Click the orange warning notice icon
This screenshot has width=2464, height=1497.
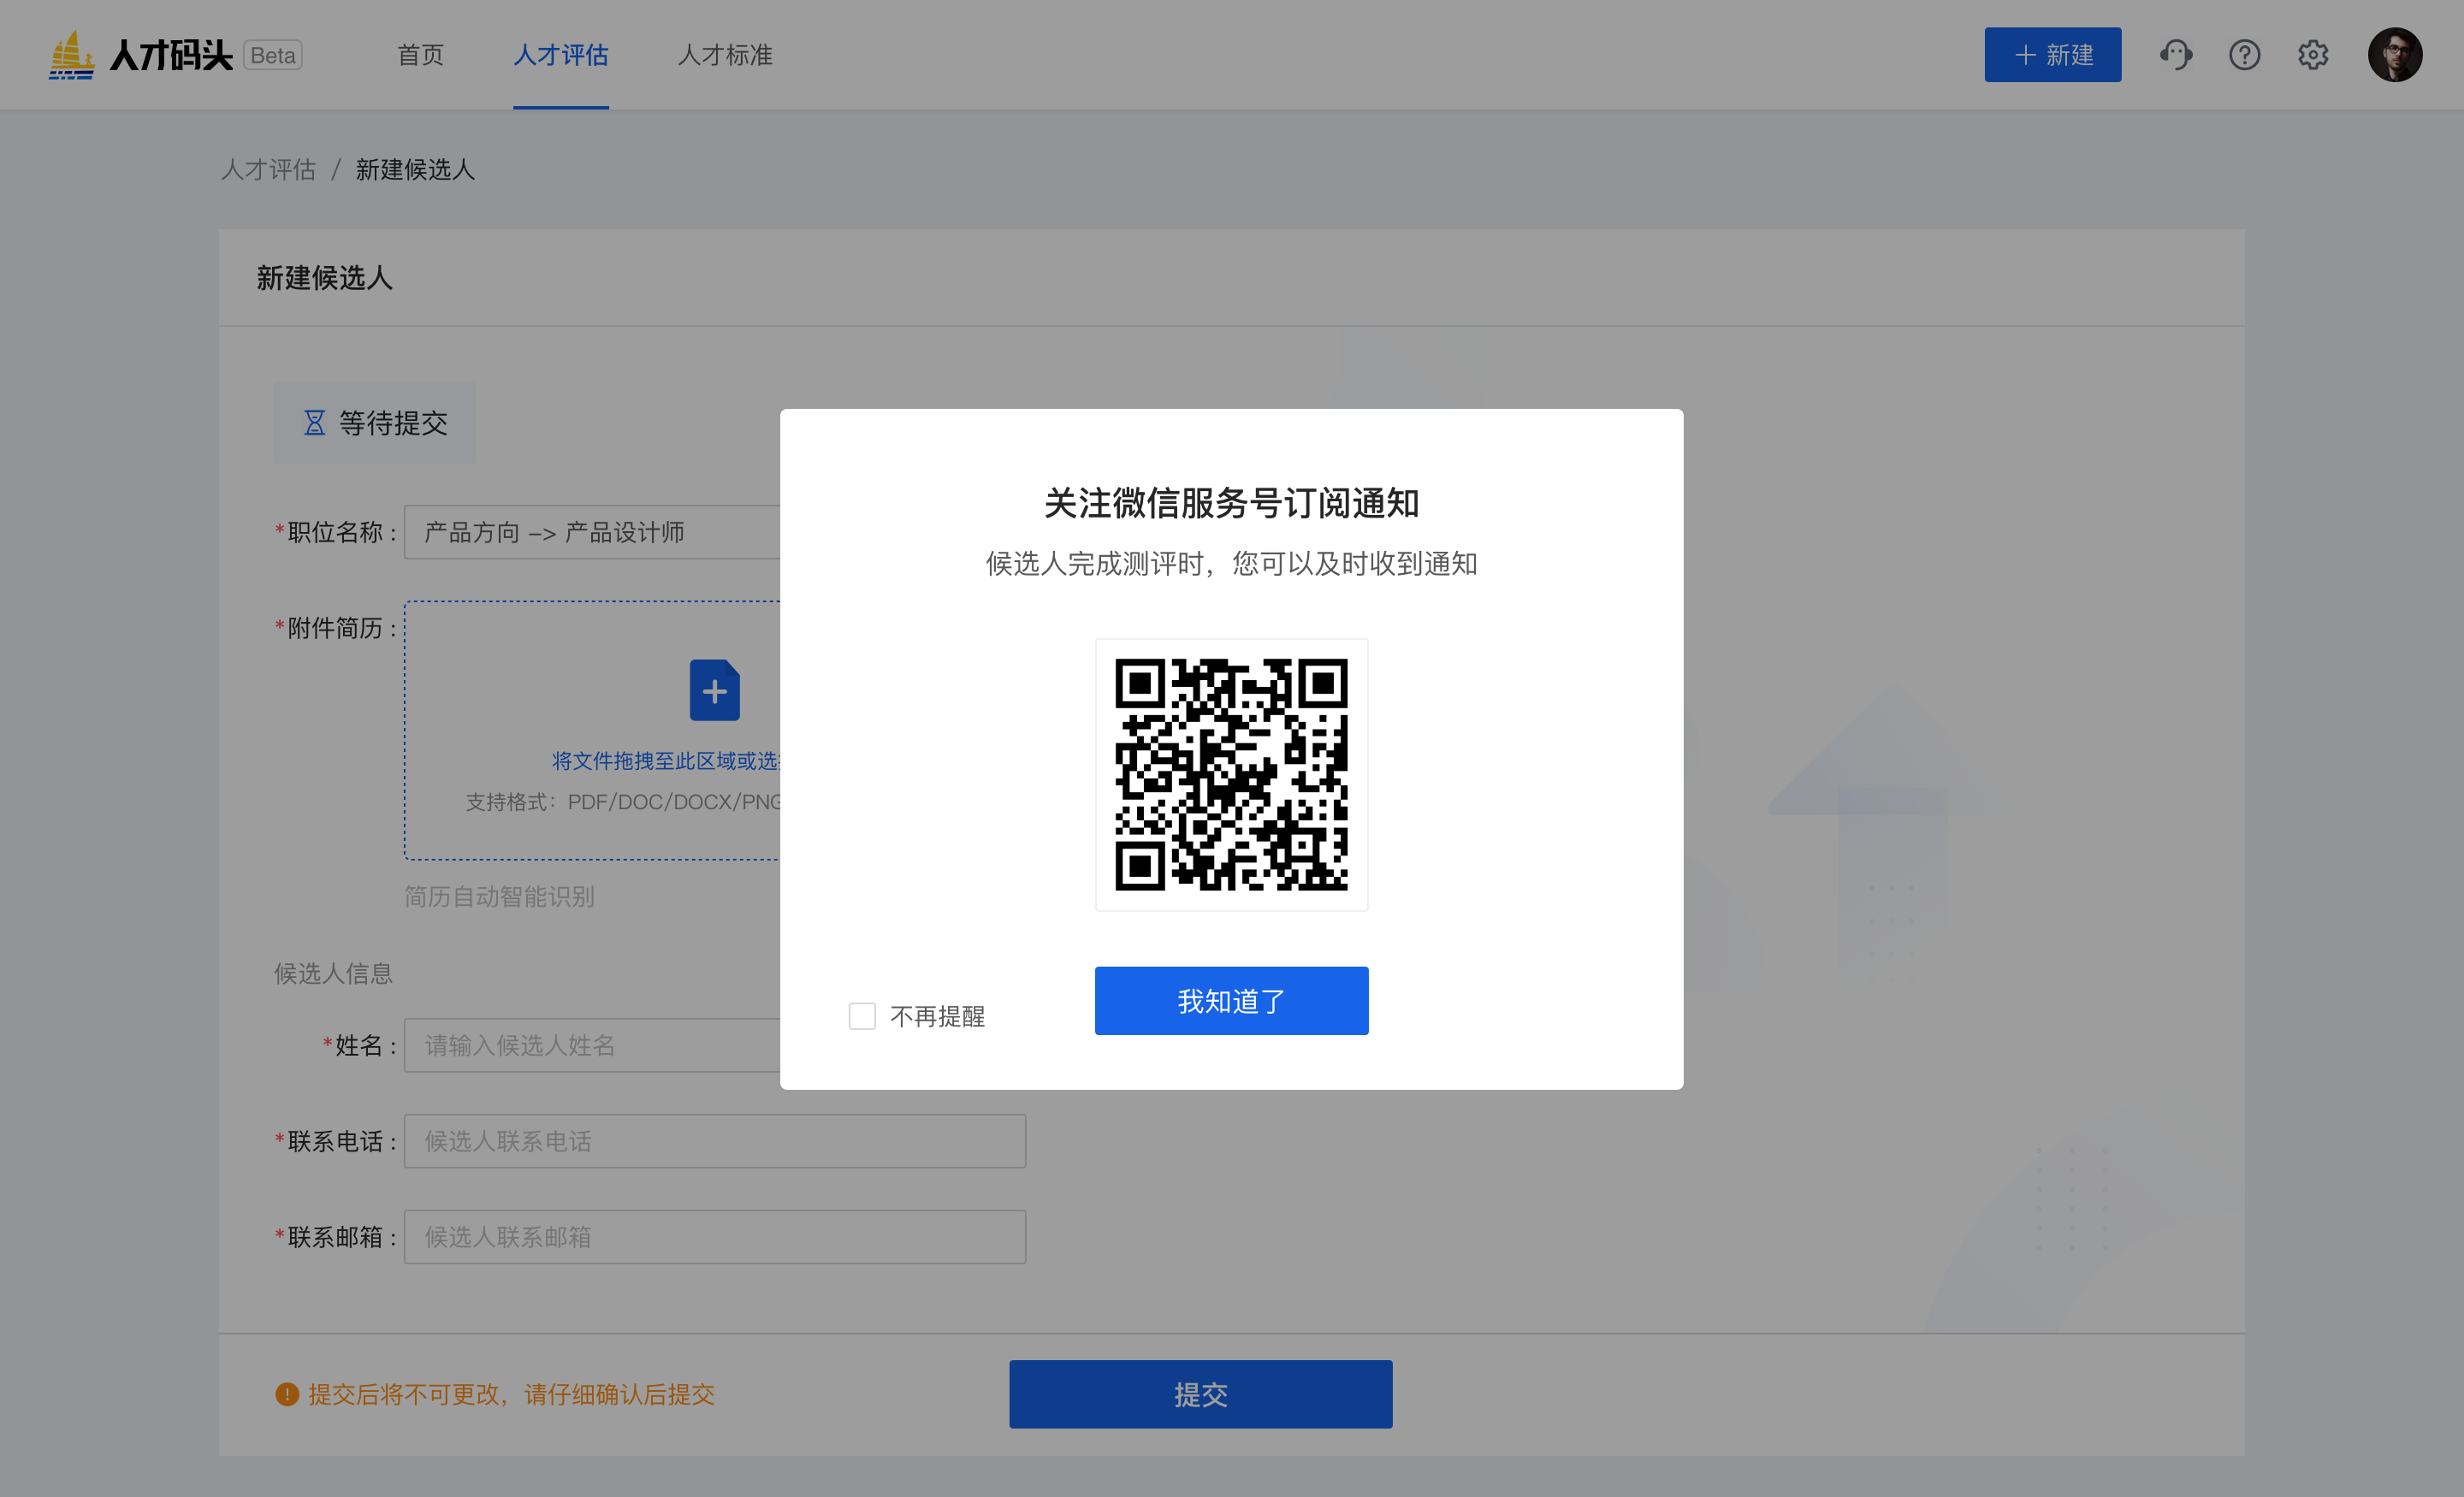[287, 1394]
